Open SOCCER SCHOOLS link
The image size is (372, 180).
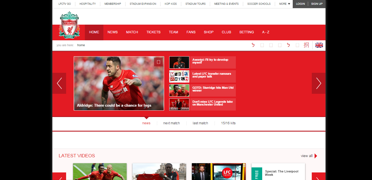tap(259, 4)
